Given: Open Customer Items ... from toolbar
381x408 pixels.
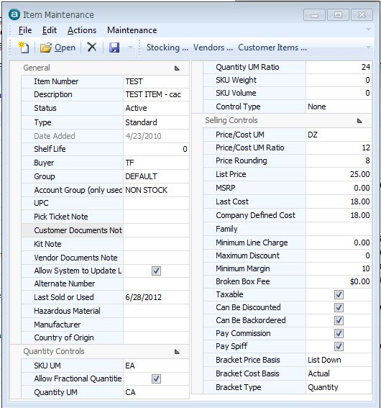Looking at the screenshot, I should tap(272, 47).
